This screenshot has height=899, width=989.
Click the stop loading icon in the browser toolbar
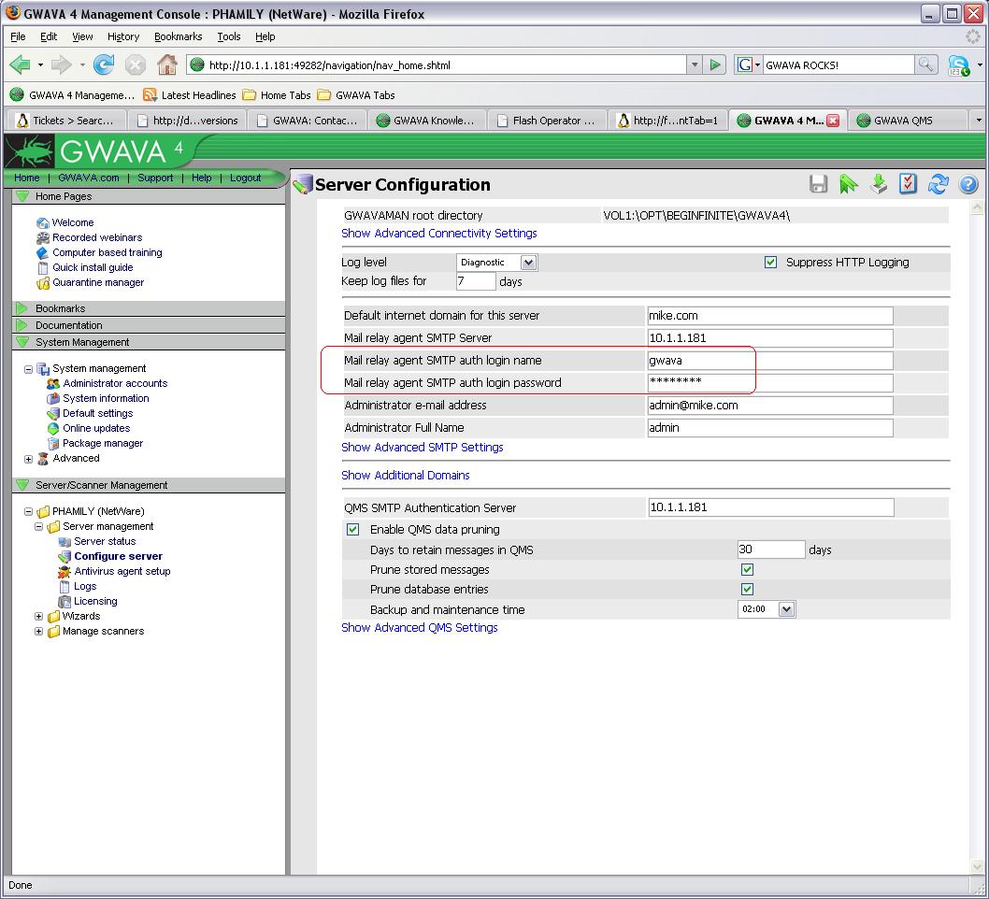pos(135,64)
